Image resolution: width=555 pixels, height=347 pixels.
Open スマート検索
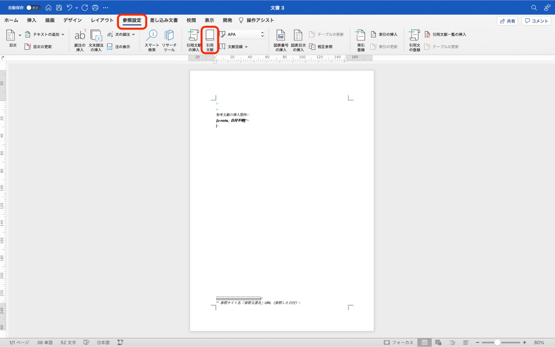coord(152,40)
